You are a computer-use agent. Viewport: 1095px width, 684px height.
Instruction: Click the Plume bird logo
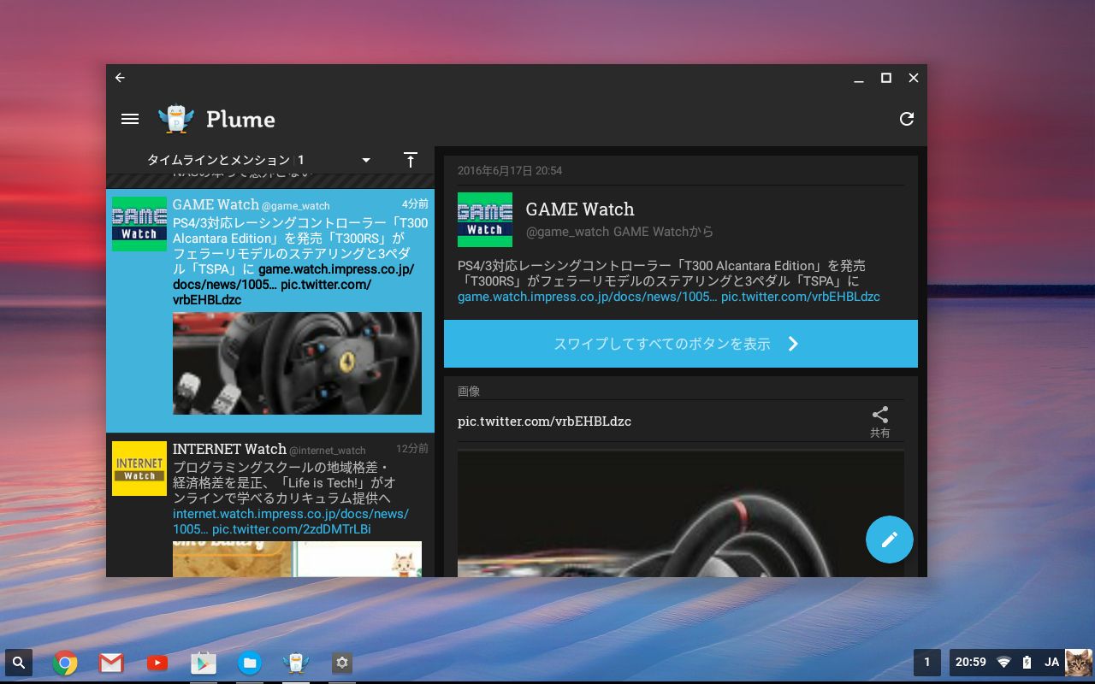176,119
